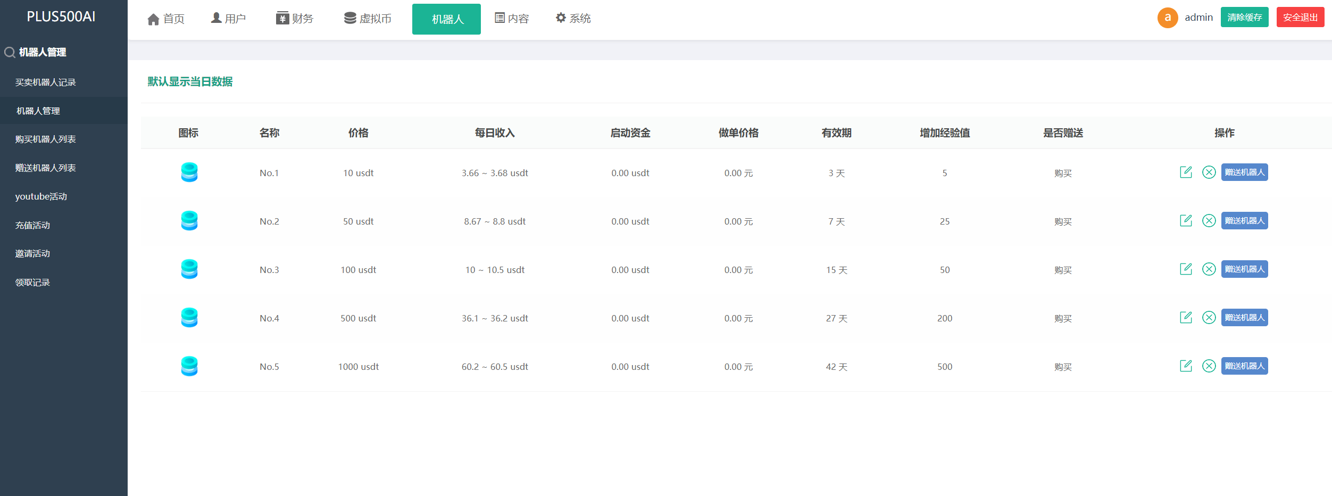Log out with the 安全退出 button
1332x496 pixels.
[x=1300, y=18]
